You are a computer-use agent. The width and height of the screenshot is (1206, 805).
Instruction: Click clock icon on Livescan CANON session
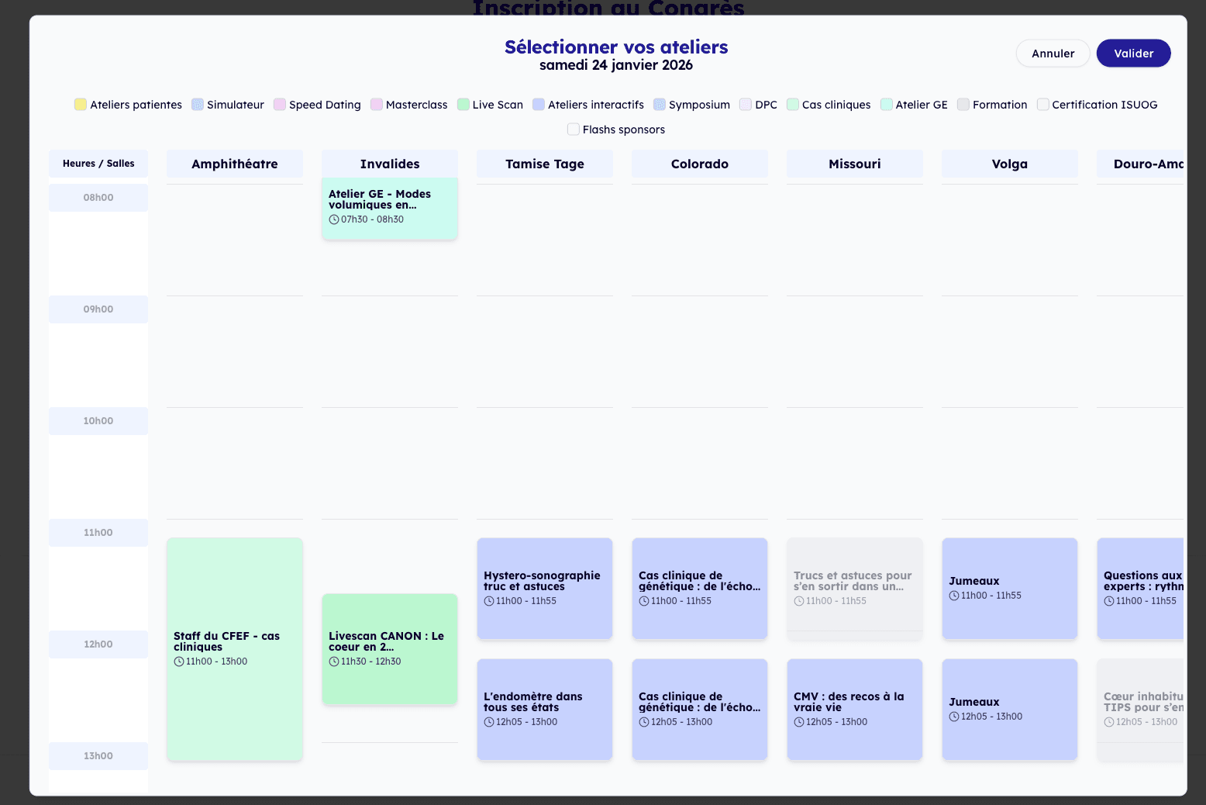point(334,662)
